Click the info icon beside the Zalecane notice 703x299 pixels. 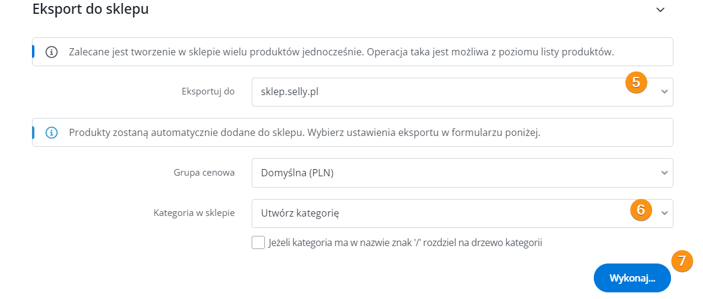point(52,52)
